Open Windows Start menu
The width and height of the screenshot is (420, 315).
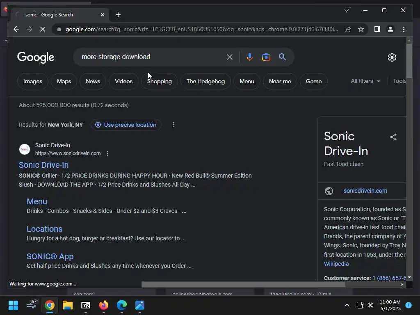point(13,305)
